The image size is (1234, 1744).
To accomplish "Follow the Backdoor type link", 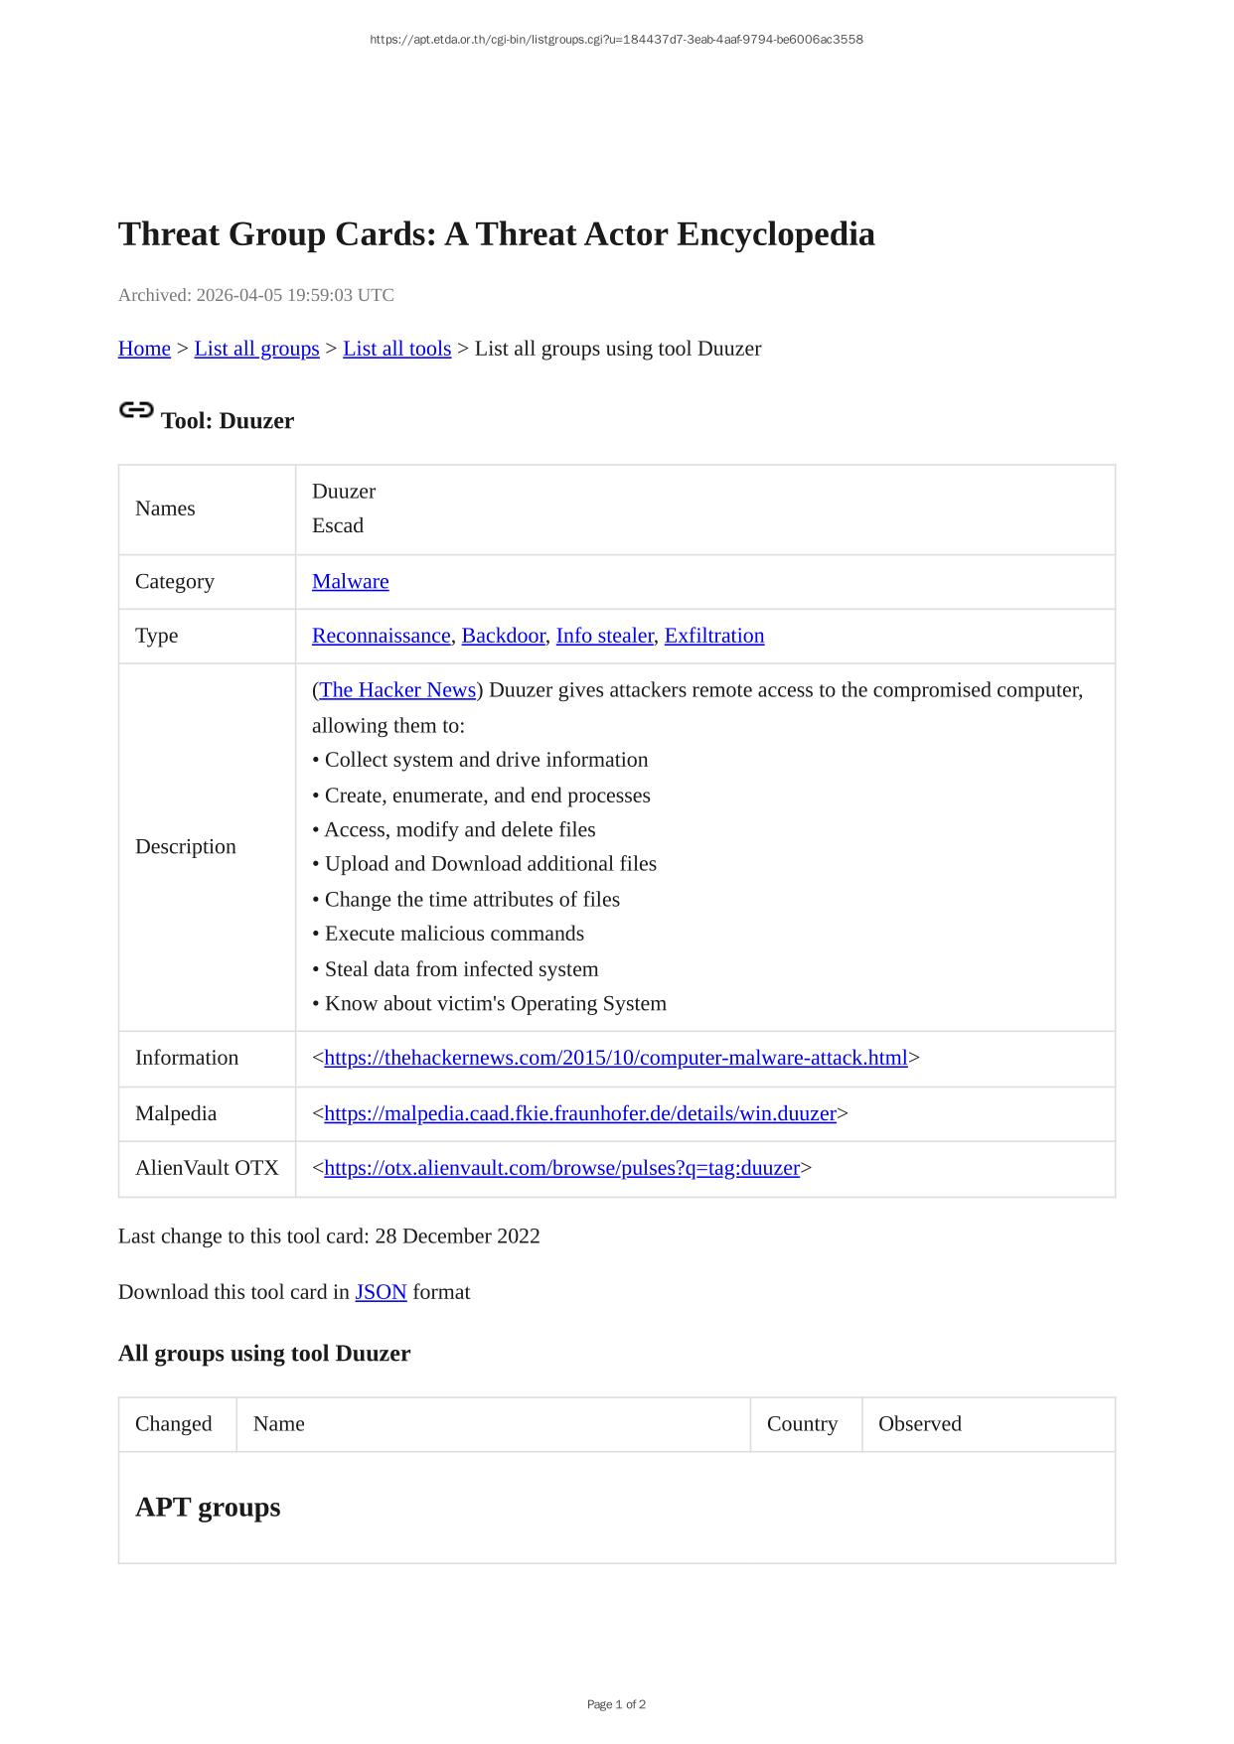I will point(503,636).
